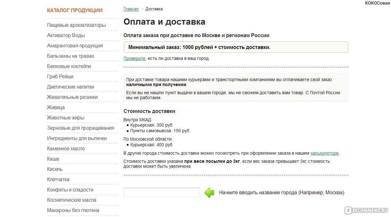Select Каменное масло category

coord(66,149)
